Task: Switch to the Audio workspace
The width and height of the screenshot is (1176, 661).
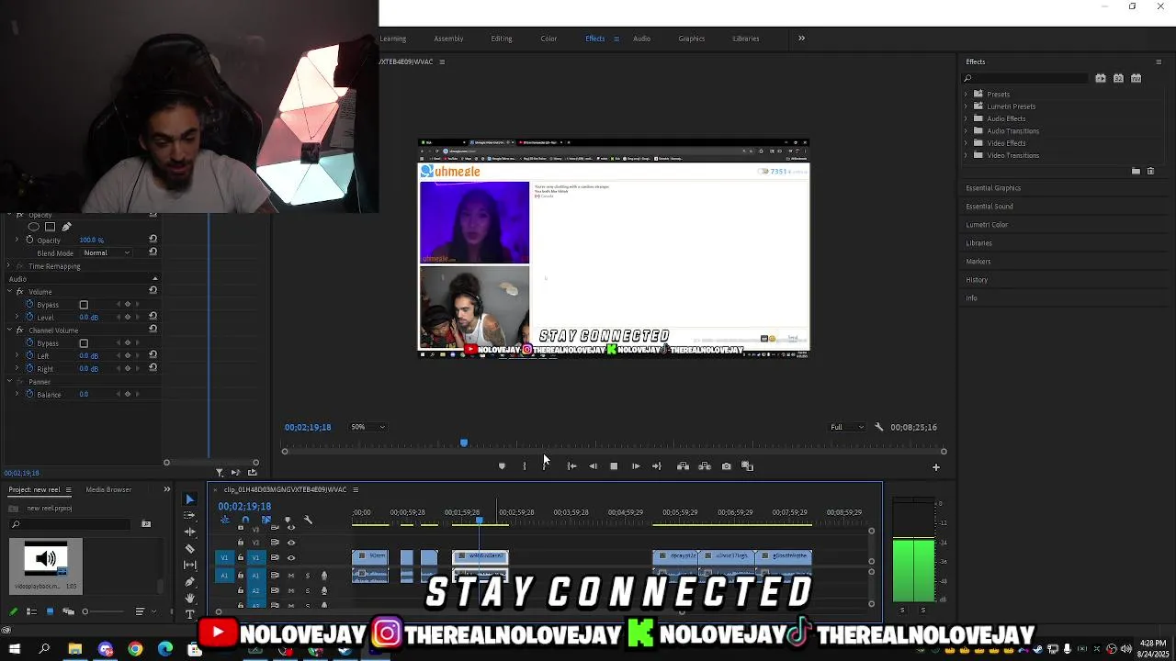Action: (x=641, y=39)
